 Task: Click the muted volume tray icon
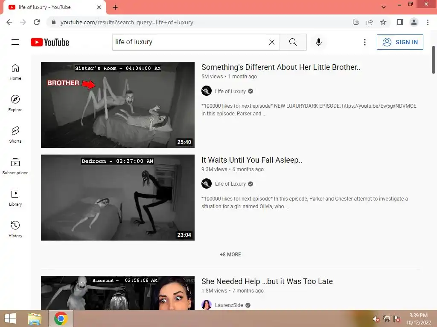pyautogui.click(x=376, y=319)
